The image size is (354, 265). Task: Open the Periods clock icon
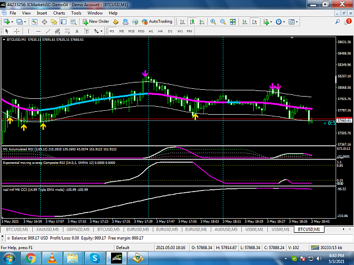point(279,22)
